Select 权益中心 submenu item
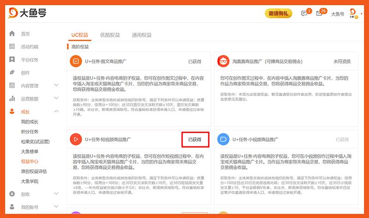The image size is (369, 218). 30,162
